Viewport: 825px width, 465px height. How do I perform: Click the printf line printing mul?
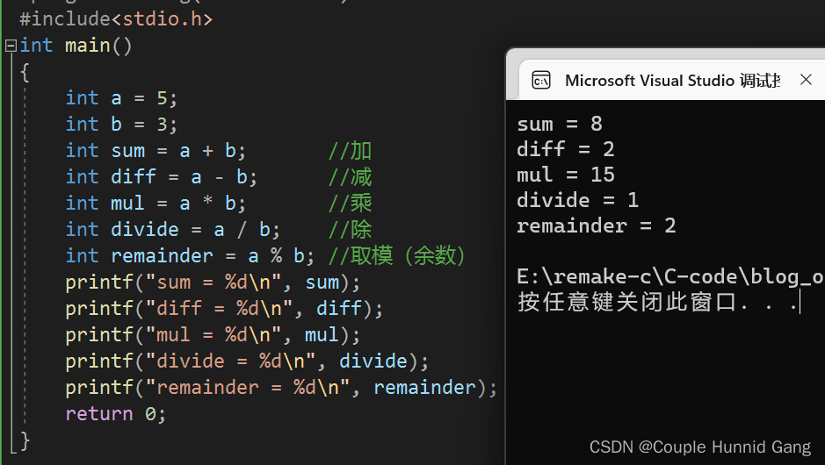[213, 335]
